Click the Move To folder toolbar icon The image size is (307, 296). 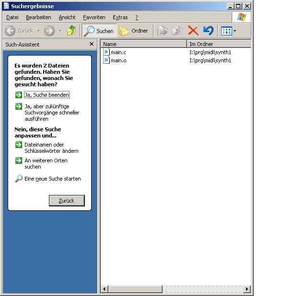tap(162, 31)
